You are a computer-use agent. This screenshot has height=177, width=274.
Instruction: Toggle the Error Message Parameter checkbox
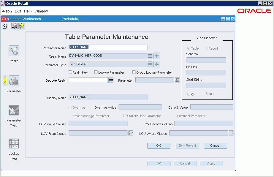[70, 116]
